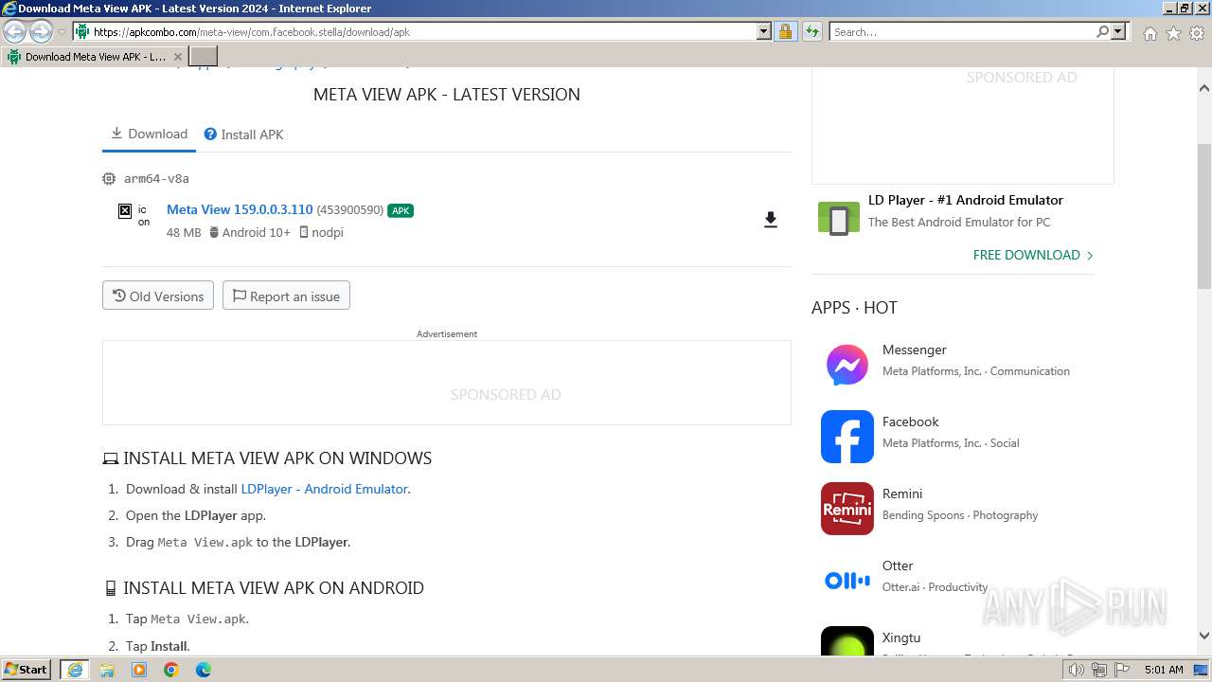Open LDPlayer - Android Emulator link
This screenshot has height=682, width=1212.
tap(324, 489)
